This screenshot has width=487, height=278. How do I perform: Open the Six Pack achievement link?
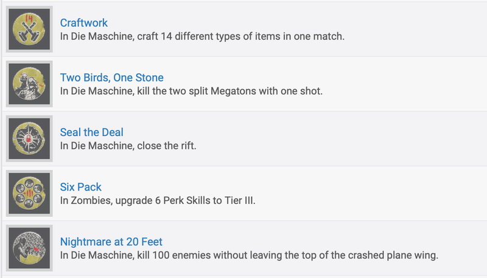pos(81,187)
